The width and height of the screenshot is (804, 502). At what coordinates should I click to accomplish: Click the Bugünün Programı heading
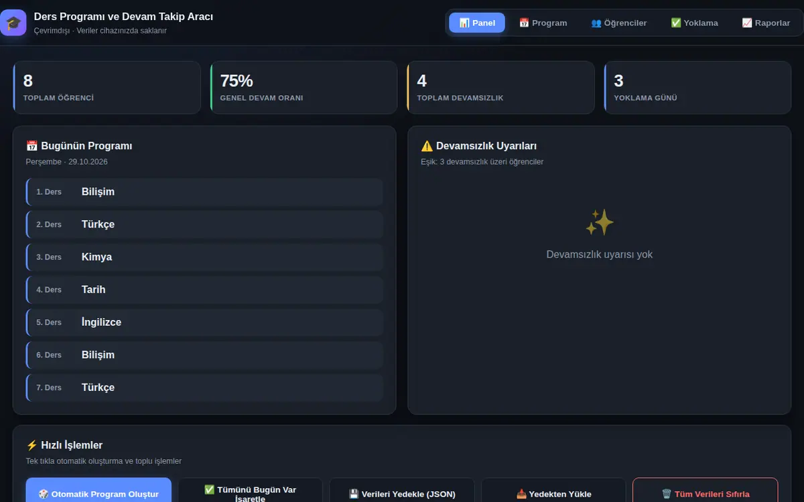pos(79,146)
